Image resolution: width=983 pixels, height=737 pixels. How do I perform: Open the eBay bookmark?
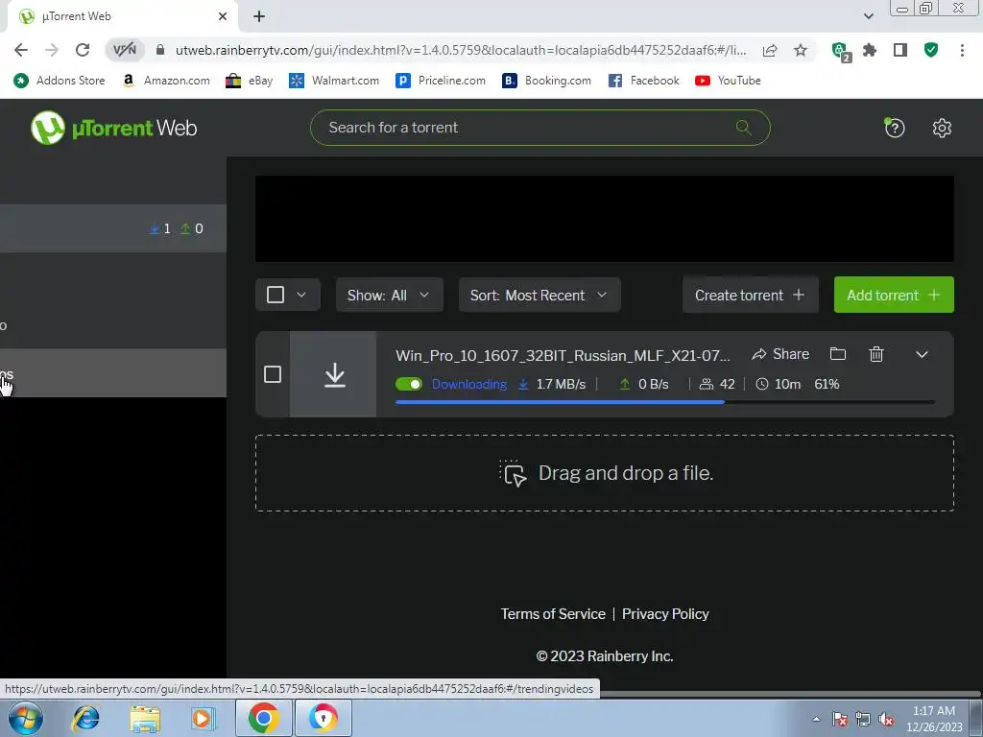click(x=250, y=81)
